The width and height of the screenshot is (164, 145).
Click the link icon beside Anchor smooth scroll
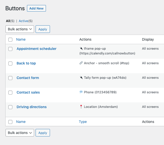(81, 63)
